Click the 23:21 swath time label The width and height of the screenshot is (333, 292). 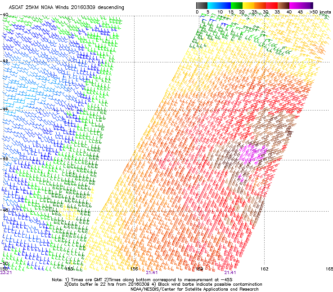coord(6,273)
